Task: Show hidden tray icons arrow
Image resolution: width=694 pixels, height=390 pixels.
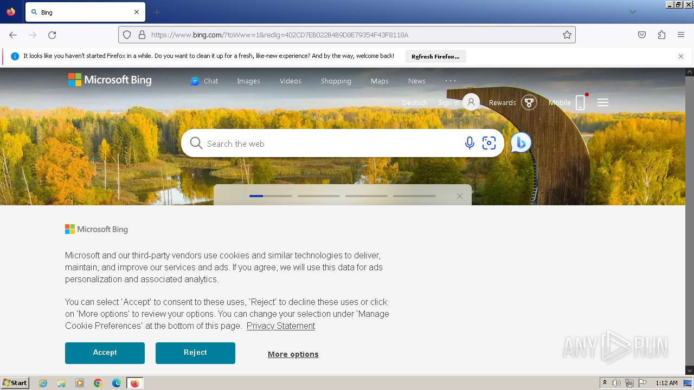Action: point(605,383)
